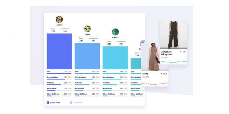This screenshot has height=114, width=229.
Task: Open the Jumpsuits & Playsuits product image
Action: (173, 35)
